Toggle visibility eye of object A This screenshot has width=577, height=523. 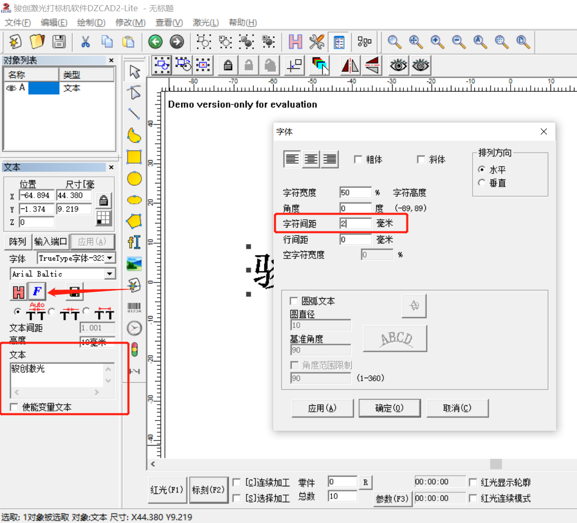(x=11, y=88)
